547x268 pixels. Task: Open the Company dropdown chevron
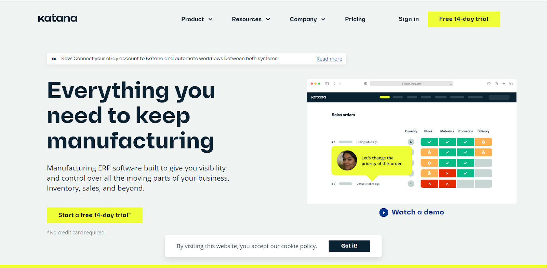(x=323, y=19)
